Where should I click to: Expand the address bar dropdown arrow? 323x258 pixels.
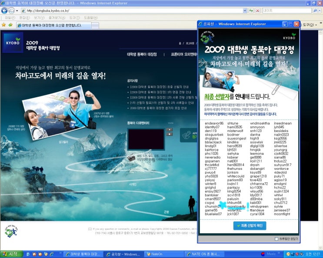[245, 11]
